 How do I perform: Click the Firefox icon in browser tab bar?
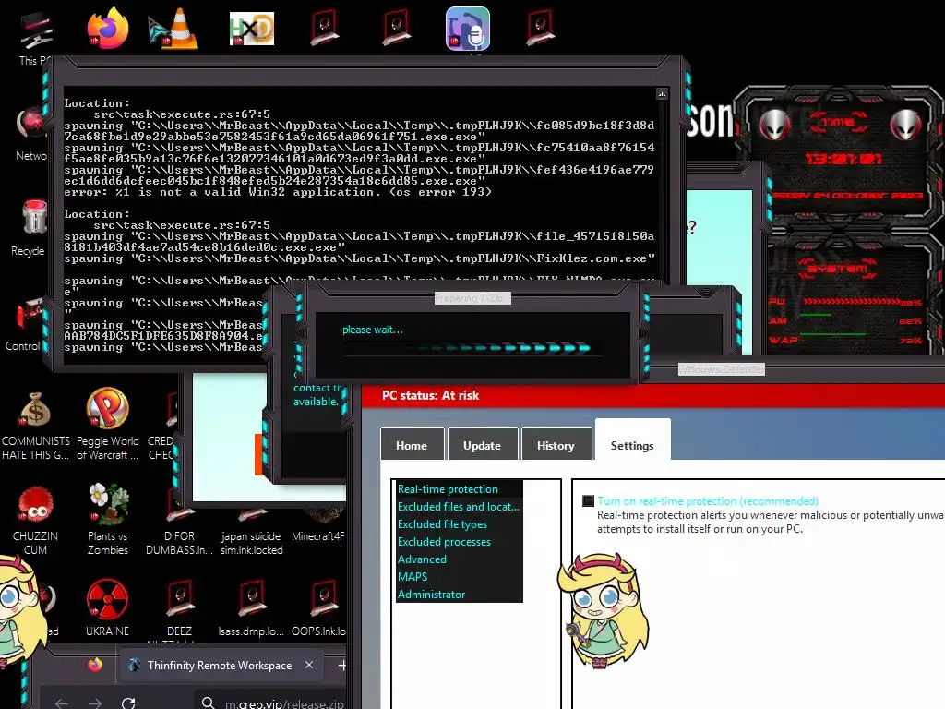tap(95, 665)
